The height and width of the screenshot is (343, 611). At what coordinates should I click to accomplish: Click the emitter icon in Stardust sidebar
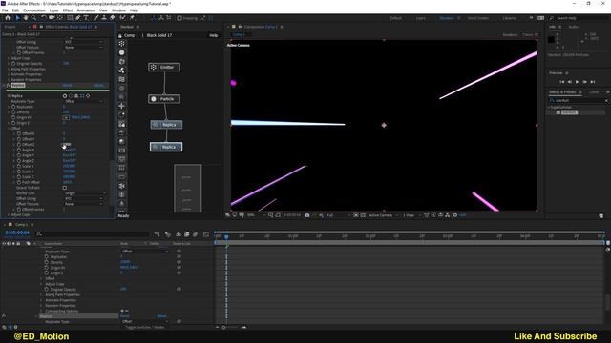[122, 44]
